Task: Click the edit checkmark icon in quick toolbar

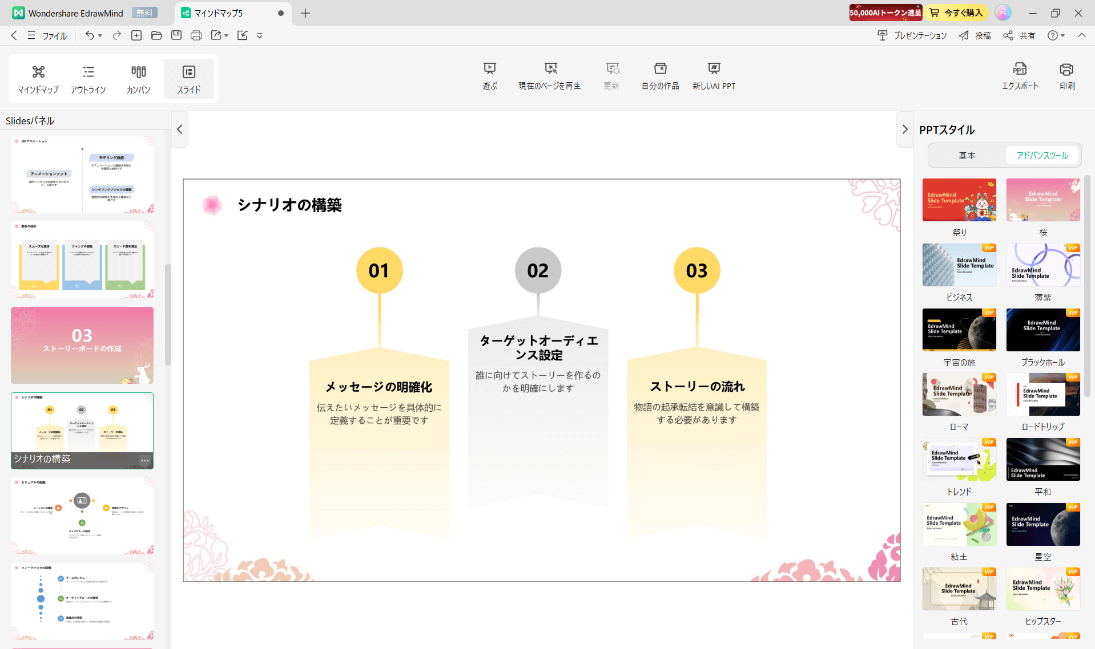Action: tap(242, 35)
